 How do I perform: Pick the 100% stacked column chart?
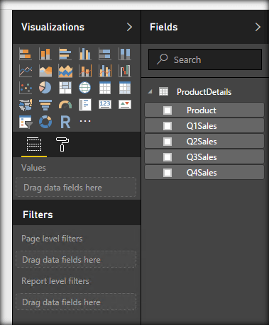point(125,54)
